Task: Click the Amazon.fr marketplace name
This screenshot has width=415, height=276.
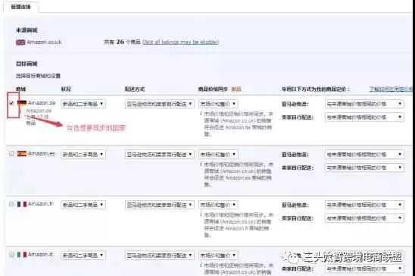Action: (41, 204)
